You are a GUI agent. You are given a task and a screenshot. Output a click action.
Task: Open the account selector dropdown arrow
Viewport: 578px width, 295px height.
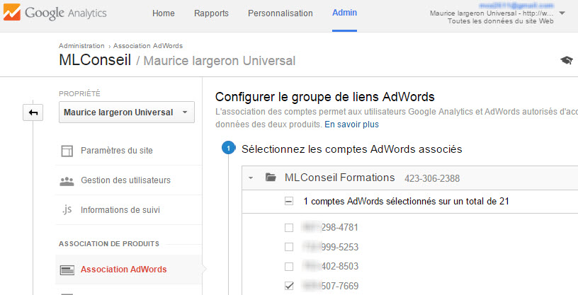pos(562,13)
